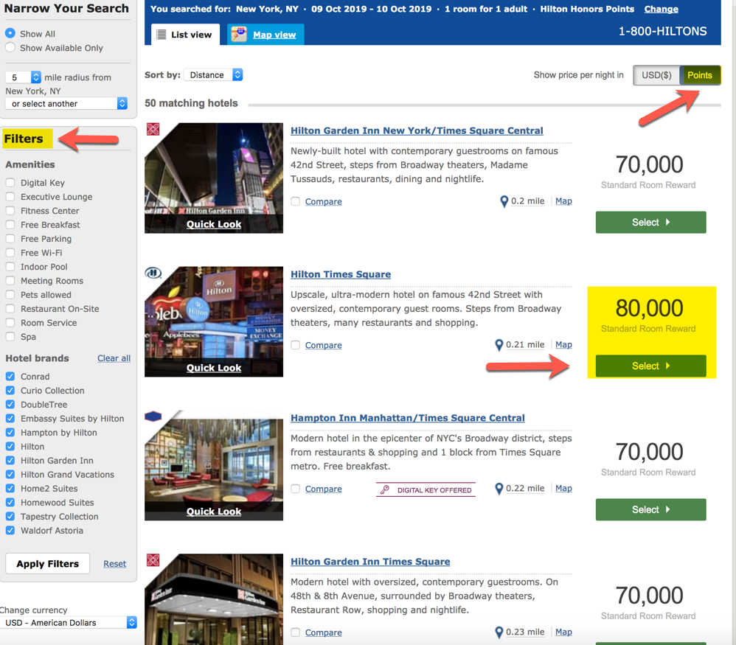The height and width of the screenshot is (645, 736).
Task: Open Map link for Hilton Garden Inn Times Square
Action: 563,632
